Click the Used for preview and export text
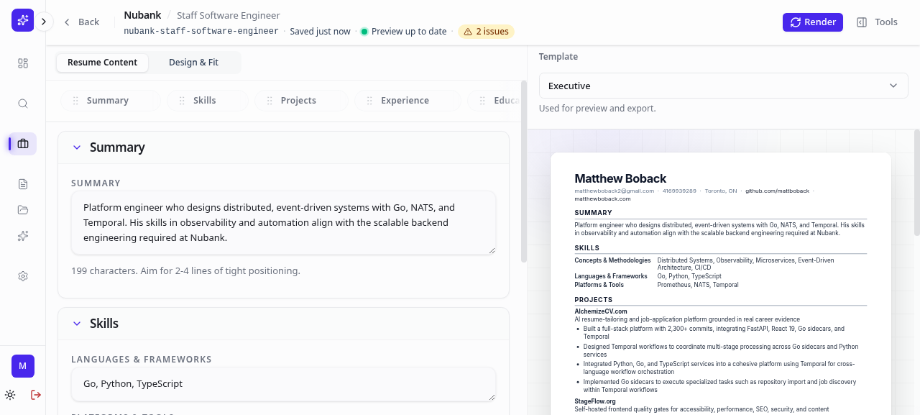 [x=597, y=109]
